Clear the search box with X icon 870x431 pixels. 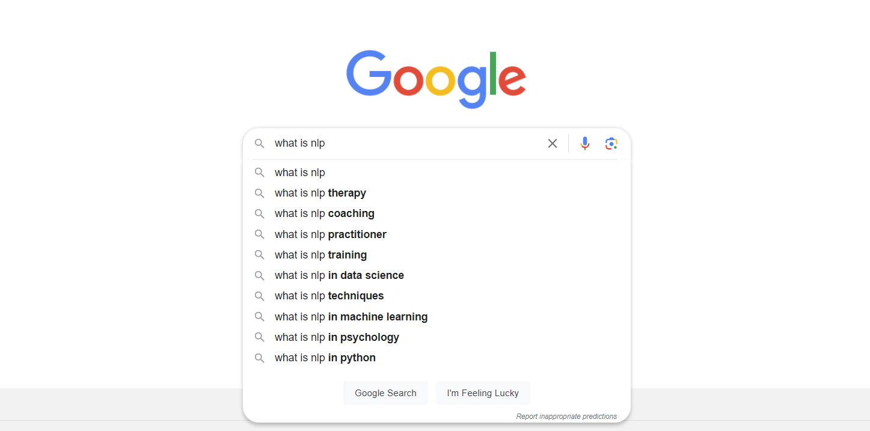[552, 143]
